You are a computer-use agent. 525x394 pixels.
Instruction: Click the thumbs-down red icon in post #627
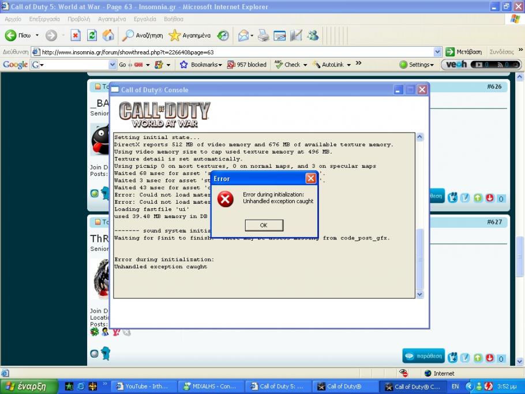pos(489,358)
